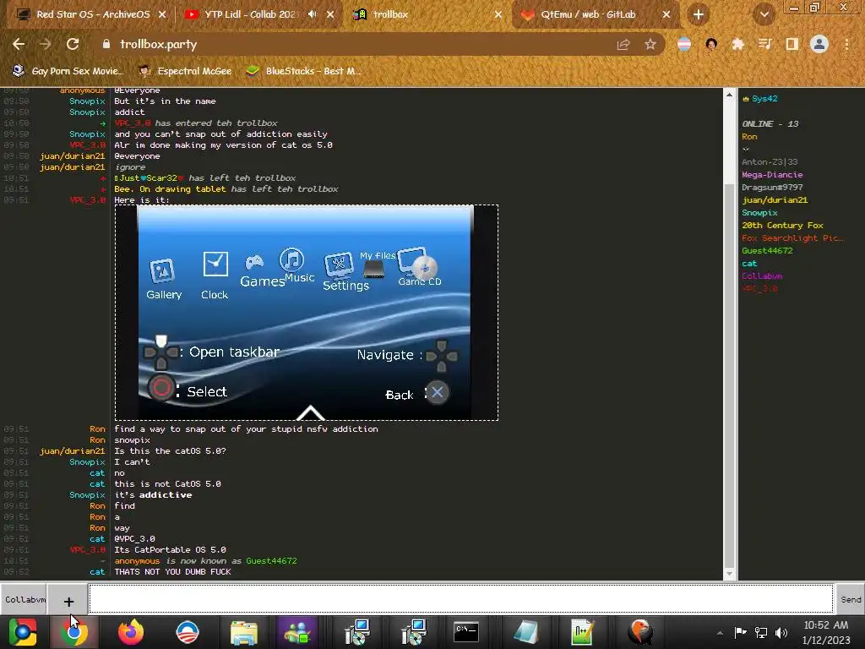Open the media control playlist icon
The image size is (865, 649).
764,44
